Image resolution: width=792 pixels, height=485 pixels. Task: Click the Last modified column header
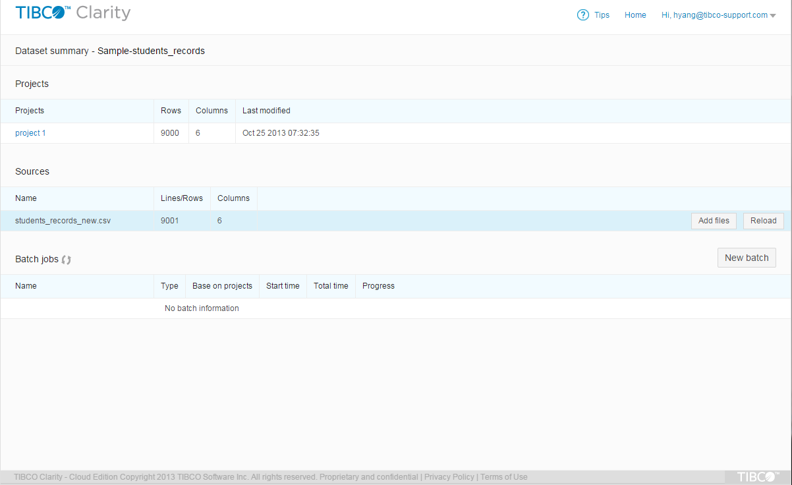266,111
